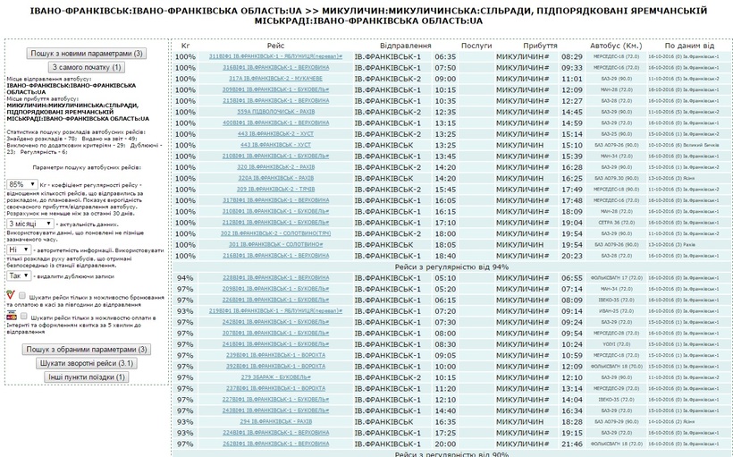Open route 309ВІФ1 Ів.Франківськ-1 - Буковель
The height and width of the screenshot is (457, 733).
tap(275, 89)
